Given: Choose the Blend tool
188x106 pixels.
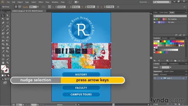Looking at the screenshot, I should pyautogui.click(x=8, y=52).
